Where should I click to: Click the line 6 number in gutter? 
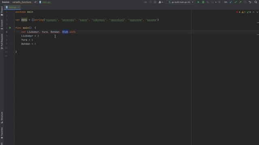(6, 32)
